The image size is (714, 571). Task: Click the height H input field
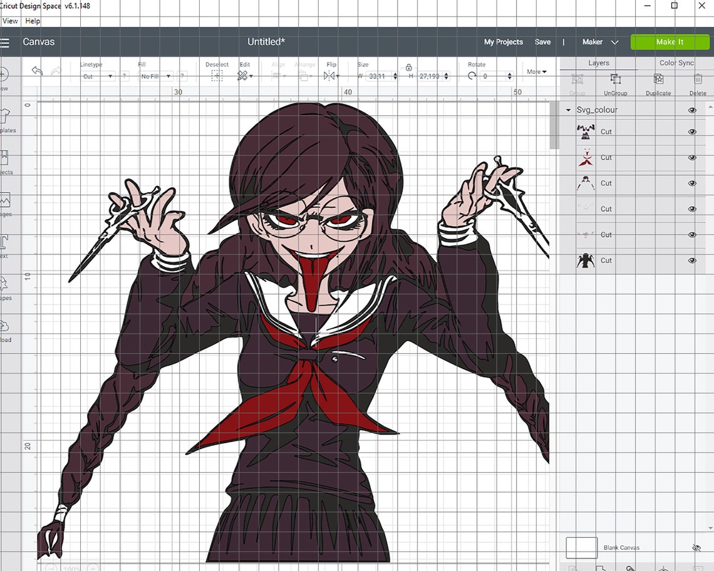pyautogui.click(x=430, y=76)
